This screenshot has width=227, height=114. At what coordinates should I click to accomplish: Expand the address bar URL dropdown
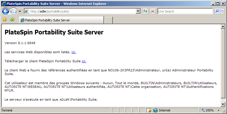click(x=138, y=11)
